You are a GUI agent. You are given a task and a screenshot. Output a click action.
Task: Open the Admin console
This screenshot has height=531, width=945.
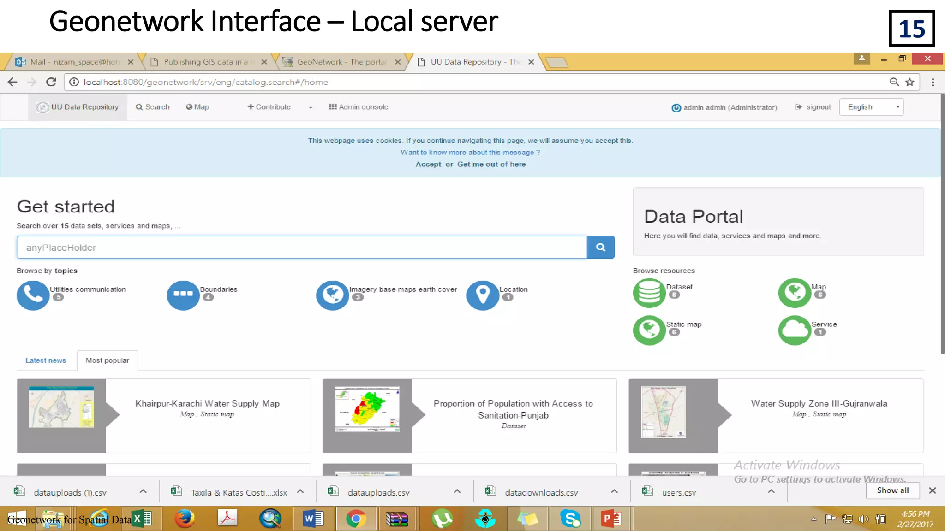coord(359,107)
